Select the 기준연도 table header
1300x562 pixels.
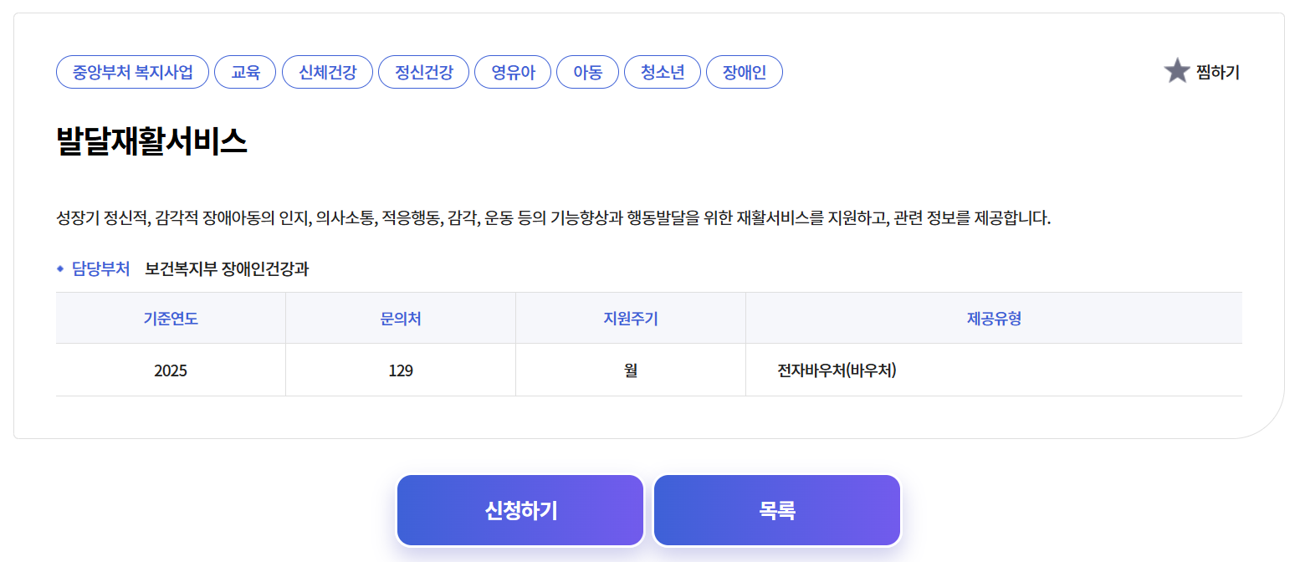point(170,318)
